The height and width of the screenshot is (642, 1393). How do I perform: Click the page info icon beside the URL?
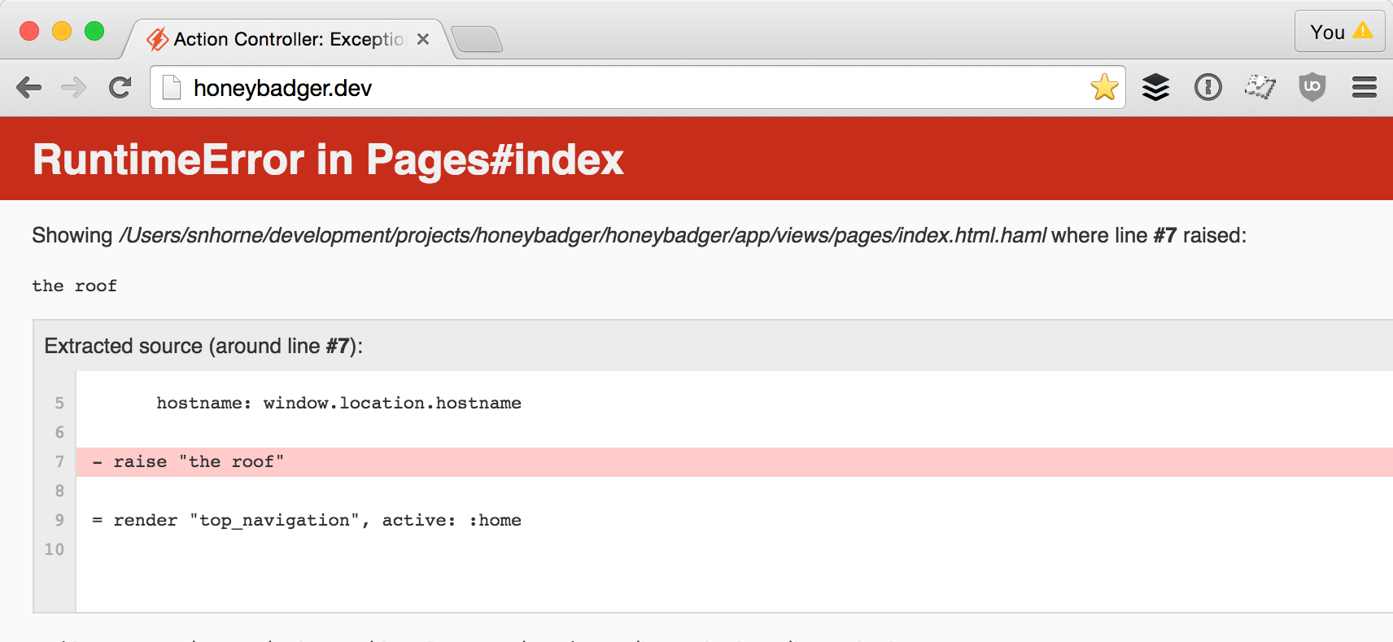click(172, 87)
